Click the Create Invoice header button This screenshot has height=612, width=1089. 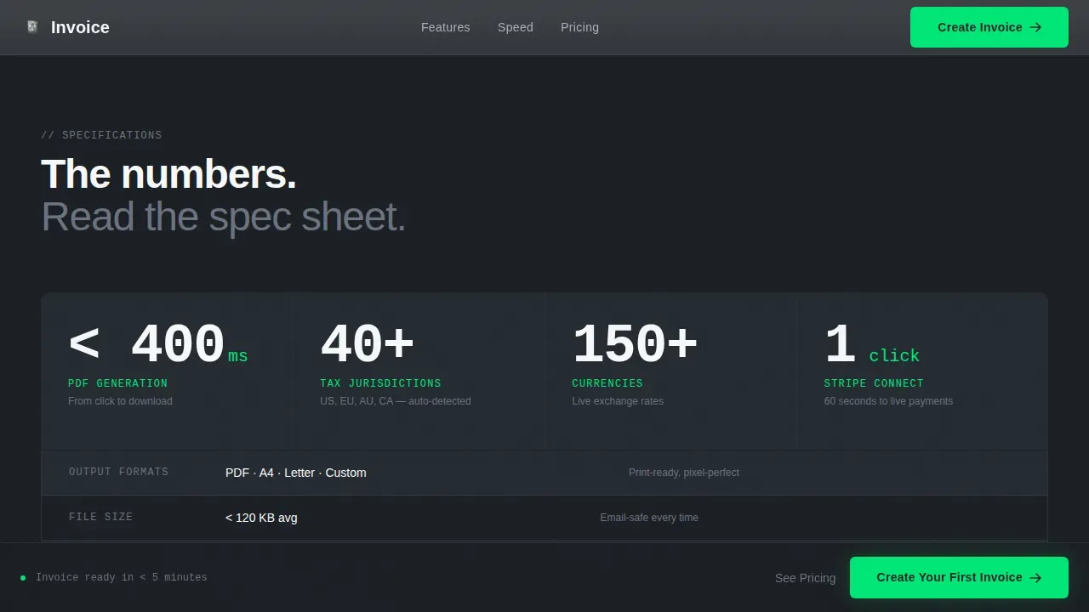click(x=989, y=27)
